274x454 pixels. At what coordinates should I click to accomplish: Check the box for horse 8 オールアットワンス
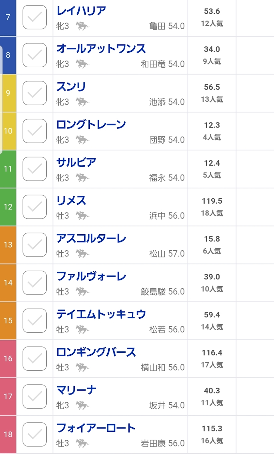click(x=35, y=55)
